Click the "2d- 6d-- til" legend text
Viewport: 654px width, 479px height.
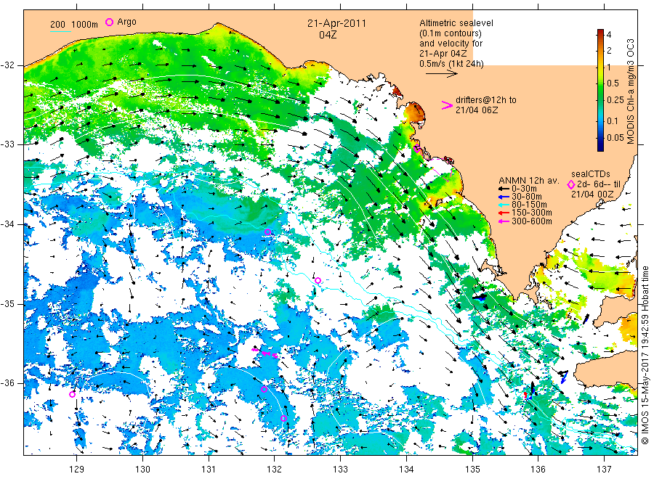(x=599, y=184)
